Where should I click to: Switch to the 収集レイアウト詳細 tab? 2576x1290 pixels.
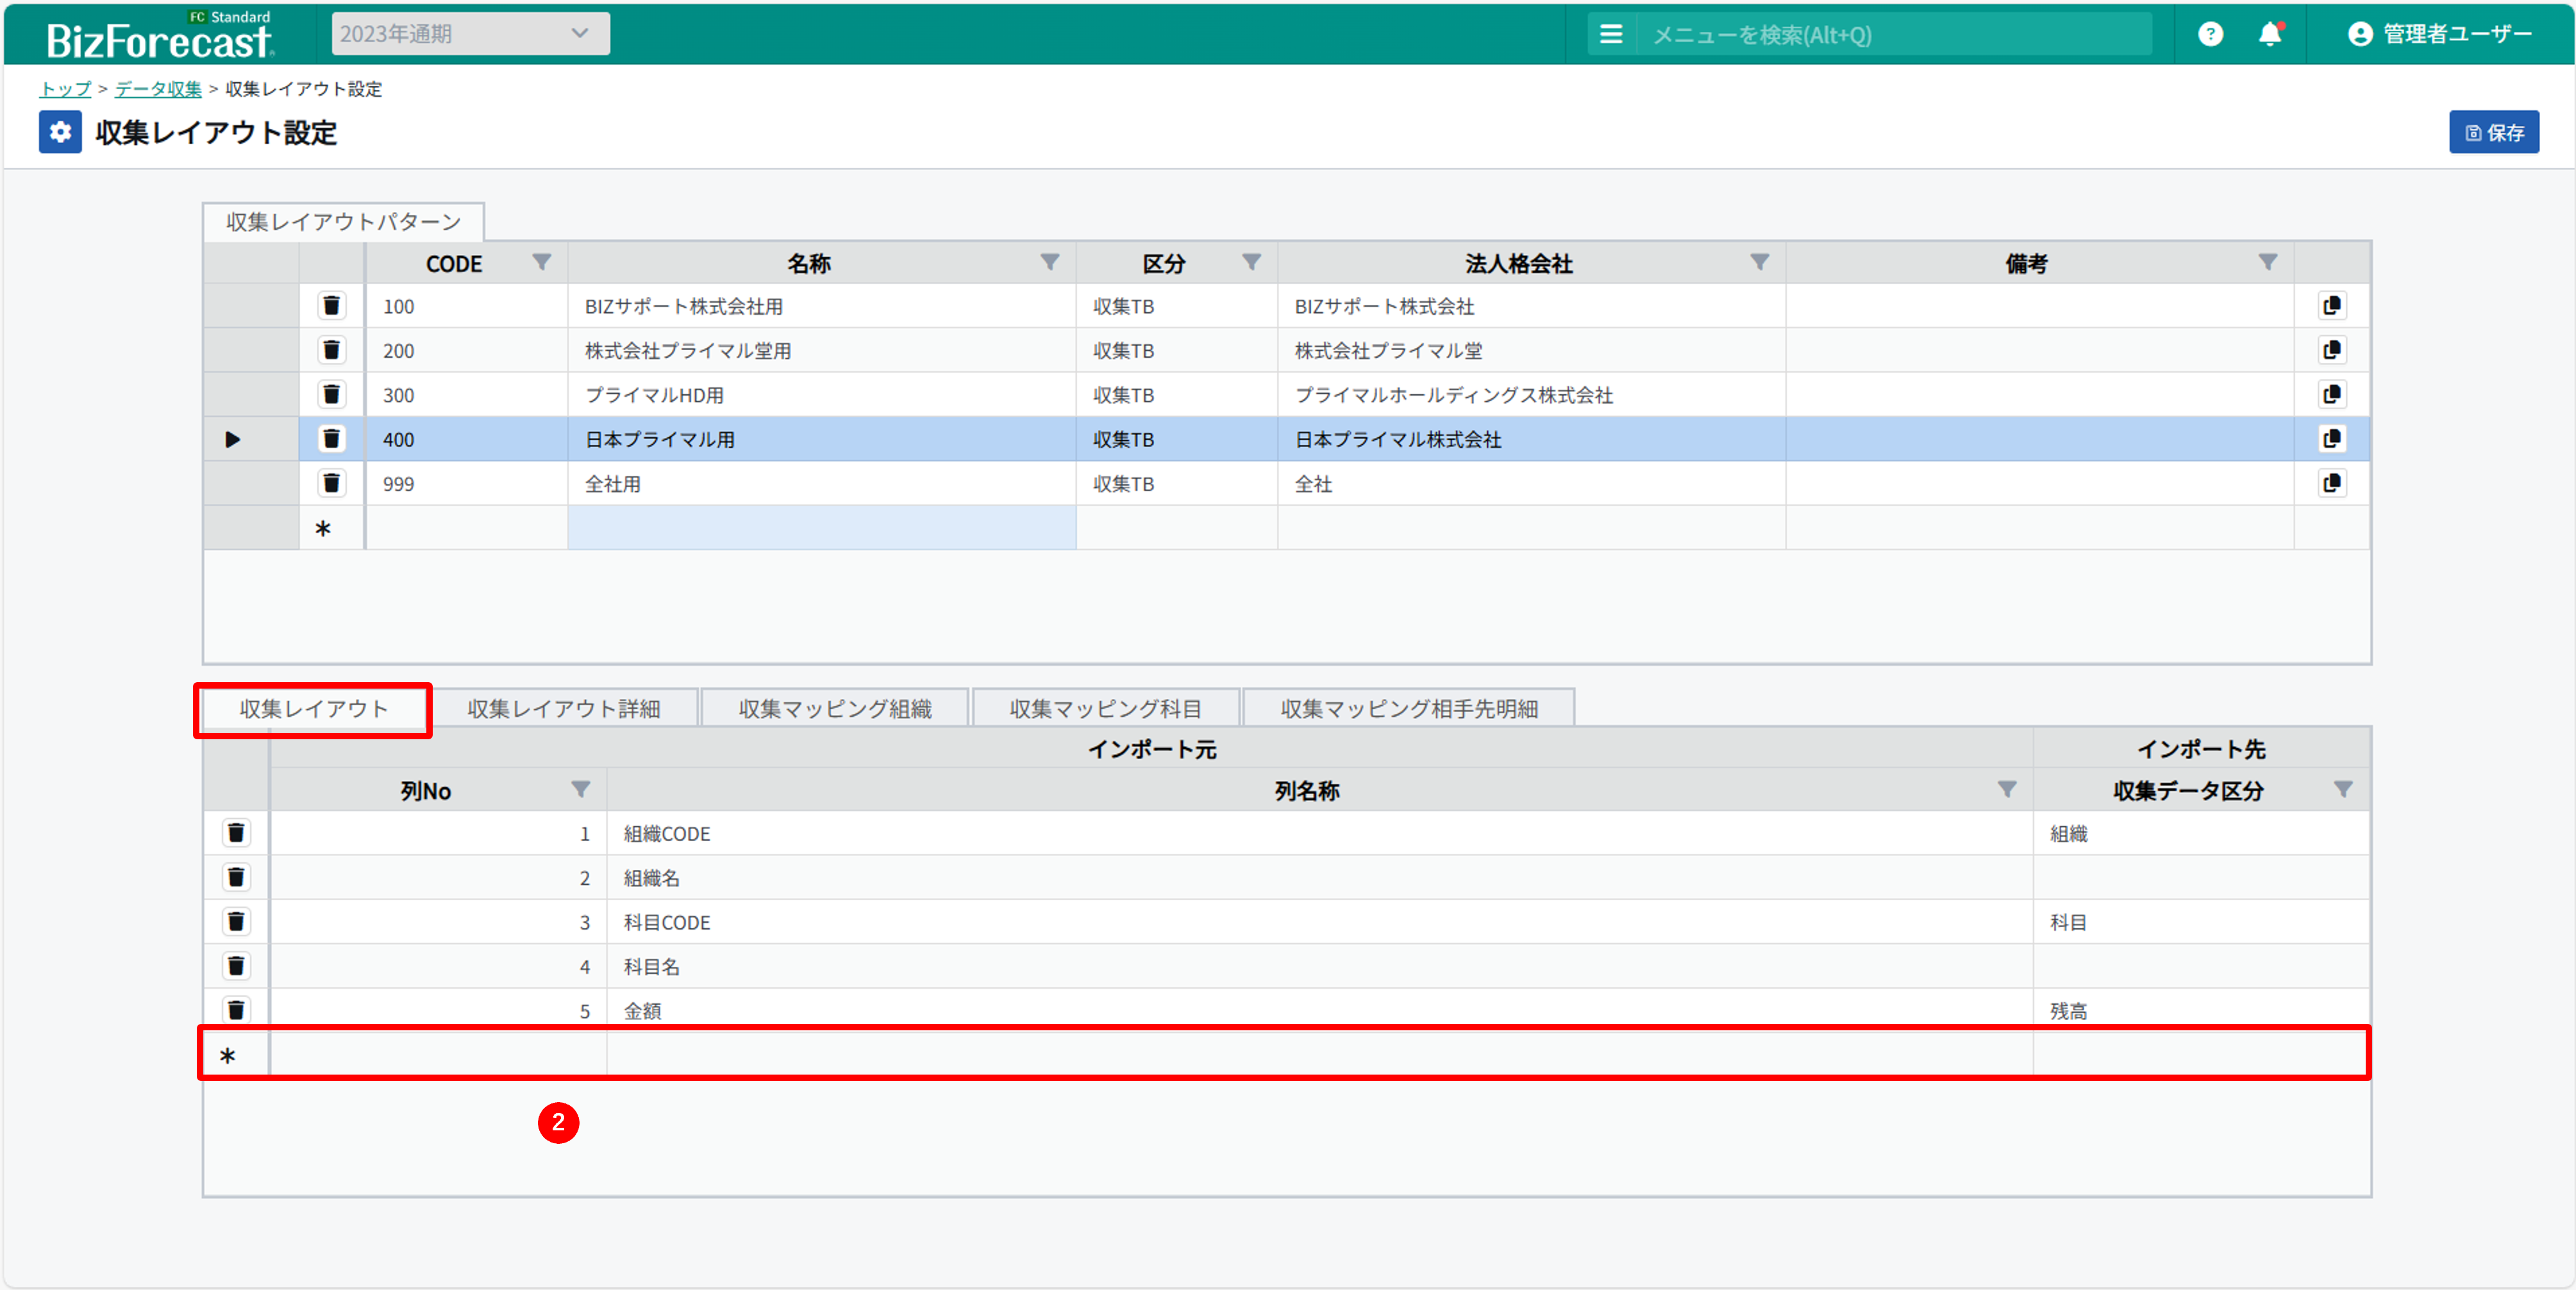coord(564,708)
